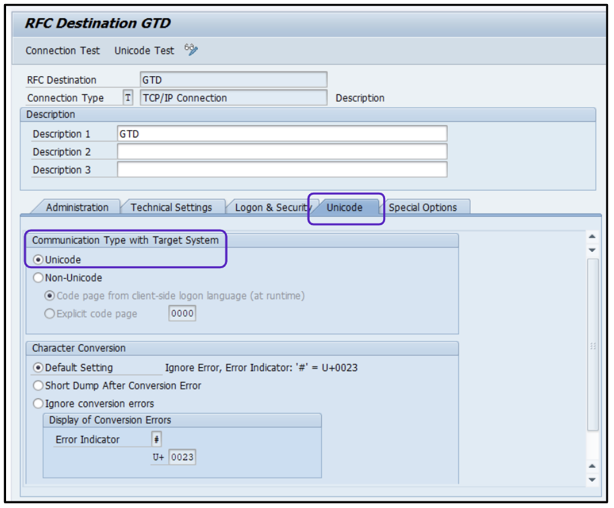Screen dimensions: 614x508
Task: Focus the empty Description 2 input field
Action: tap(281, 152)
